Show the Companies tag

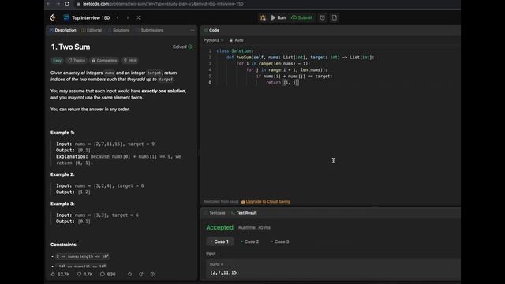pyautogui.click(x=104, y=61)
